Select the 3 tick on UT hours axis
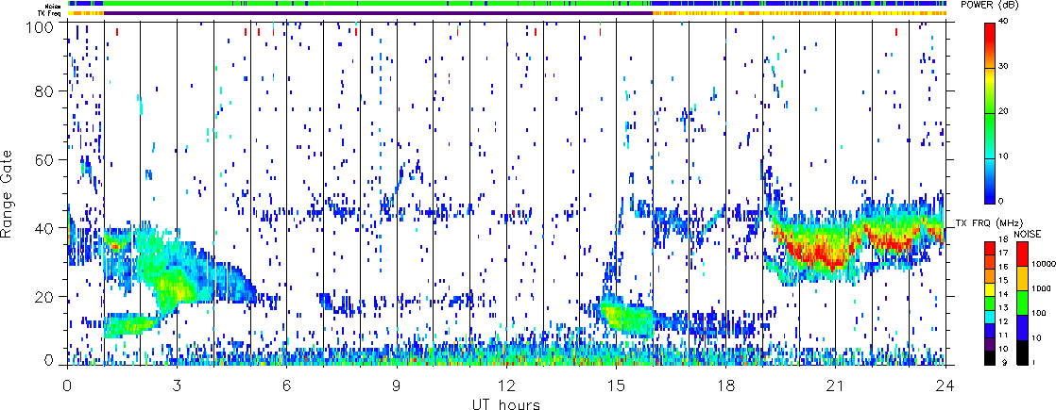The height and width of the screenshot is (410, 1056). (177, 385)
